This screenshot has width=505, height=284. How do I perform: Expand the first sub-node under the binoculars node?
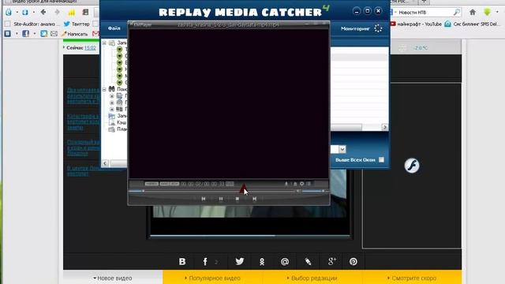click(x=112, y=96)
